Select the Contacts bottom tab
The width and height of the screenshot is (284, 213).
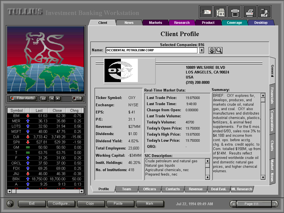click(173, 189)
